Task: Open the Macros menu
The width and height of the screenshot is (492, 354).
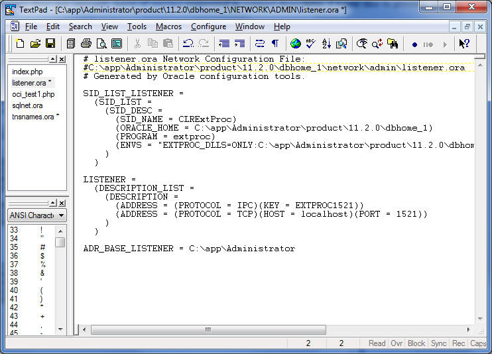Action: [169, 27]
